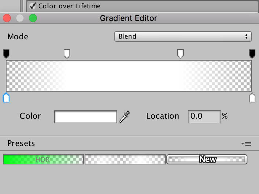Select the left black alpha key marker
Viewport: 259px width, 194px height.
(6, 54)
